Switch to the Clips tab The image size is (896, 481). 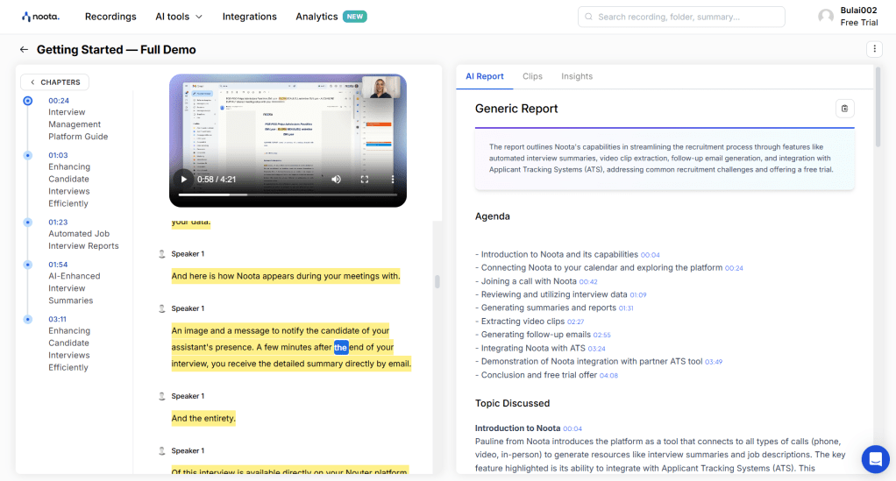click(532, 76)
